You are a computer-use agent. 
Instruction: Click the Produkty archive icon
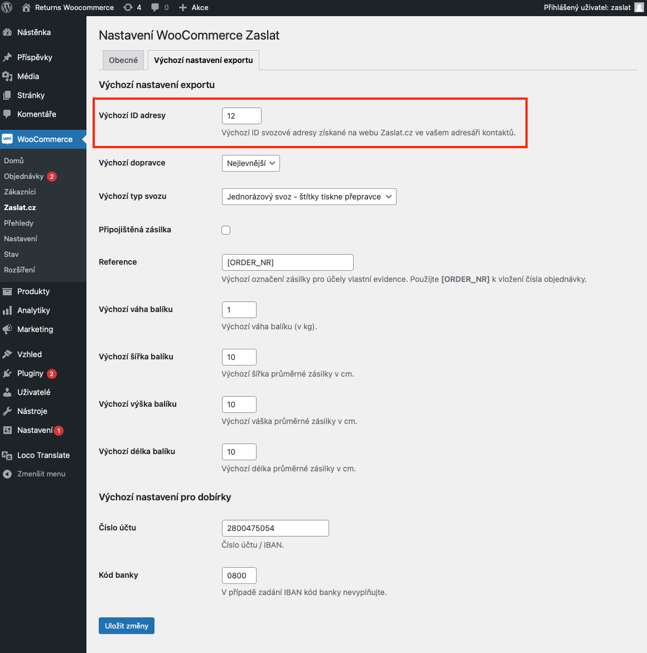pyautogui.click(x=7, y=291)
